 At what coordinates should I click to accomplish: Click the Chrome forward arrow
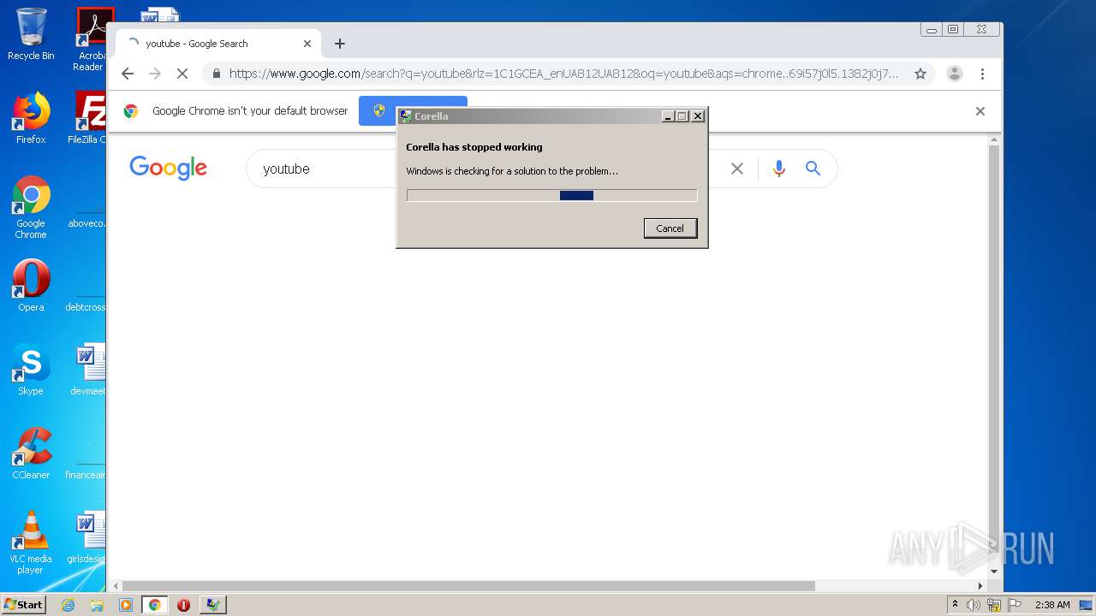coord(155,74)
